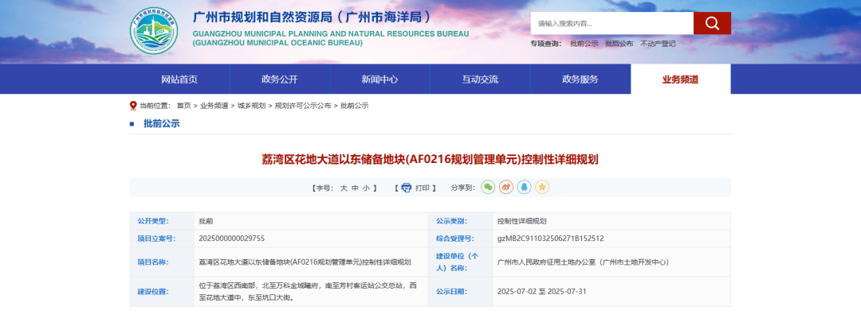Open 互动交流 navigation tab

tap(480, 80)
